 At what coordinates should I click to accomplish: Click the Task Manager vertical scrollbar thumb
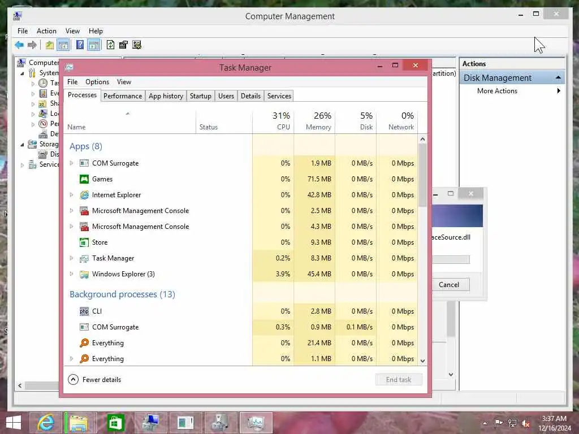(422, 175)
